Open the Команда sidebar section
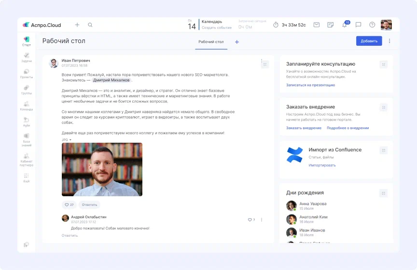 [x=27, y=106]
